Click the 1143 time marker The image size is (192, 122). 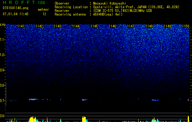57,26
